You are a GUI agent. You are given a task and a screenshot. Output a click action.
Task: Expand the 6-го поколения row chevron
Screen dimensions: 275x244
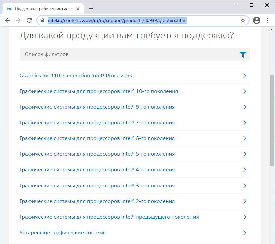(245, 138)
